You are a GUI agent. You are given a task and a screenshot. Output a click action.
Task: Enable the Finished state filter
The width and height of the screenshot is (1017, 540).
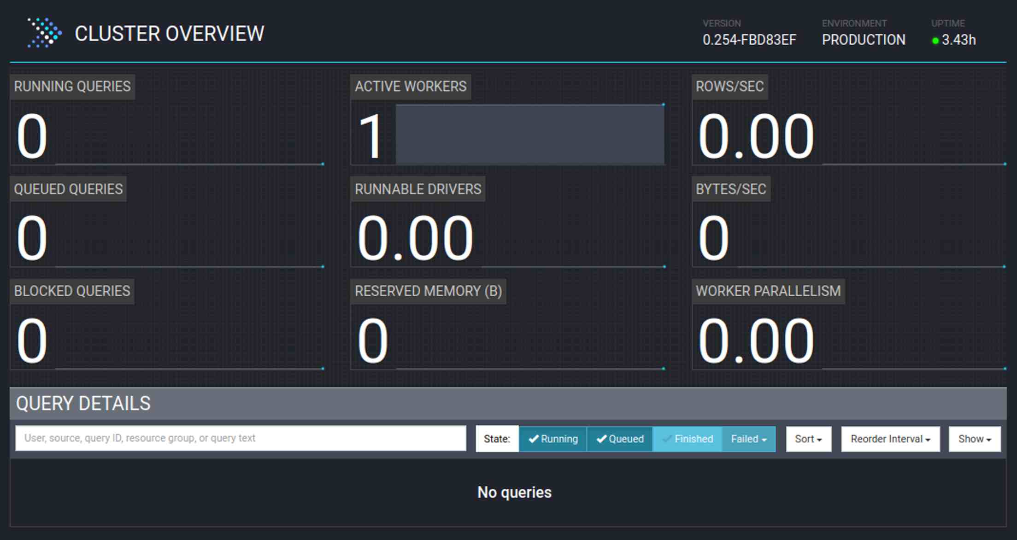point(688,439)
